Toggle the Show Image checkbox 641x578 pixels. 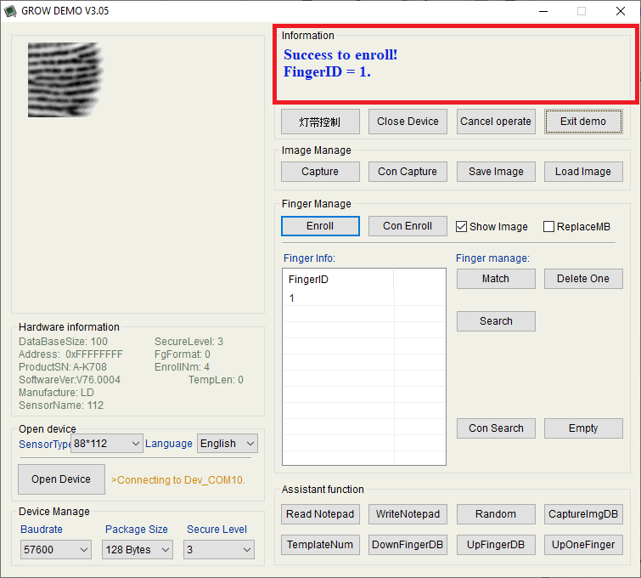tap(462, 227)
